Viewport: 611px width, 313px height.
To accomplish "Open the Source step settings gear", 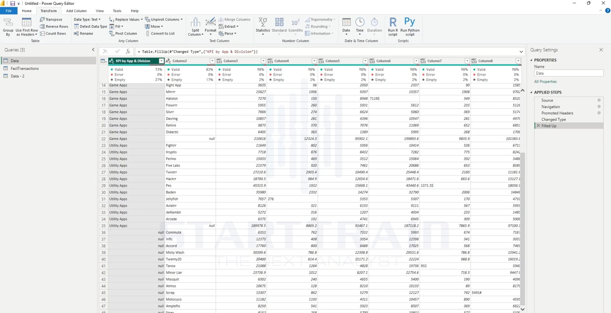I will [x=599, y=100].
